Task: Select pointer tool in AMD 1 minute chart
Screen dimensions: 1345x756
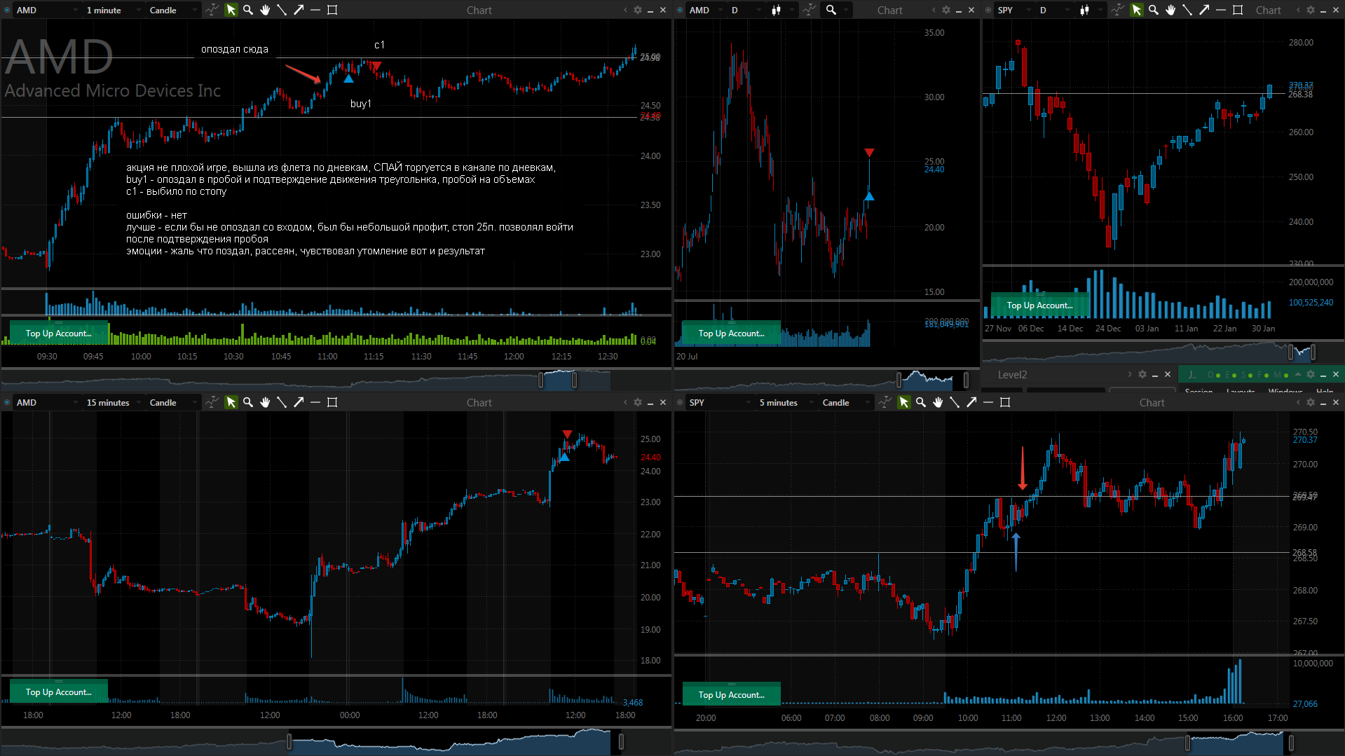Action: pyautogui.click(x=231, y=10)
